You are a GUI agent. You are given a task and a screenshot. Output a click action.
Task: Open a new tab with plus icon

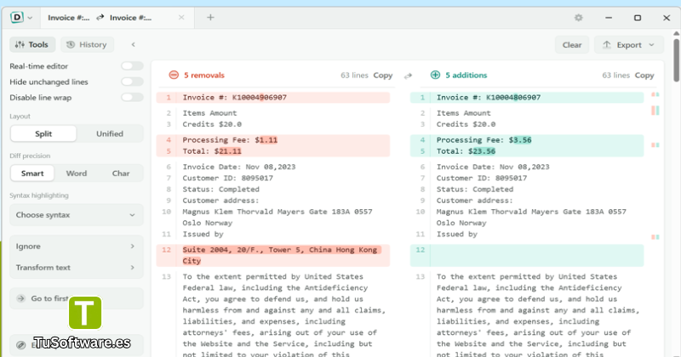[x=210, y=17]
